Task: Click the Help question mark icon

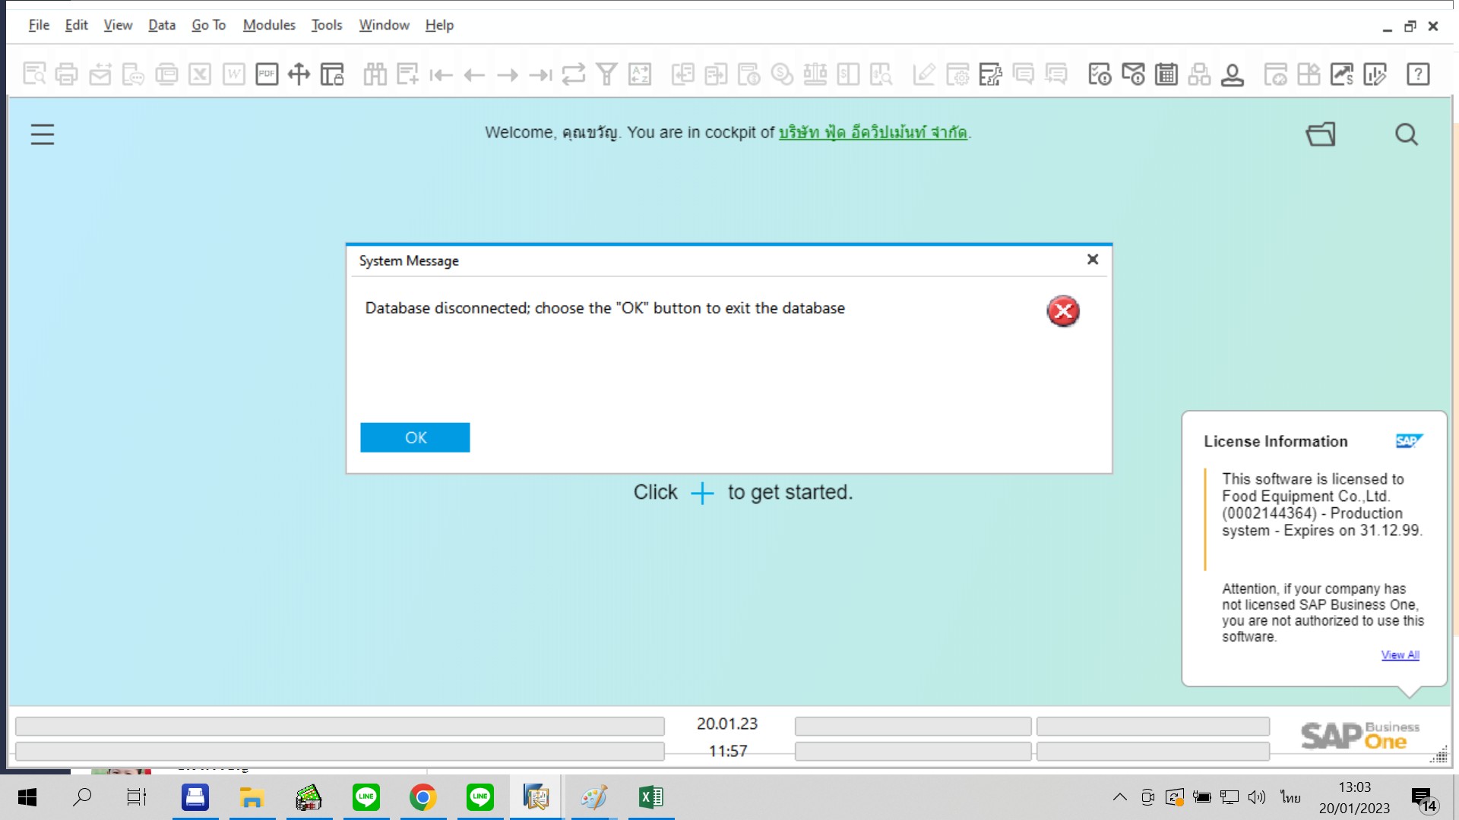Action: point(1418,74)
